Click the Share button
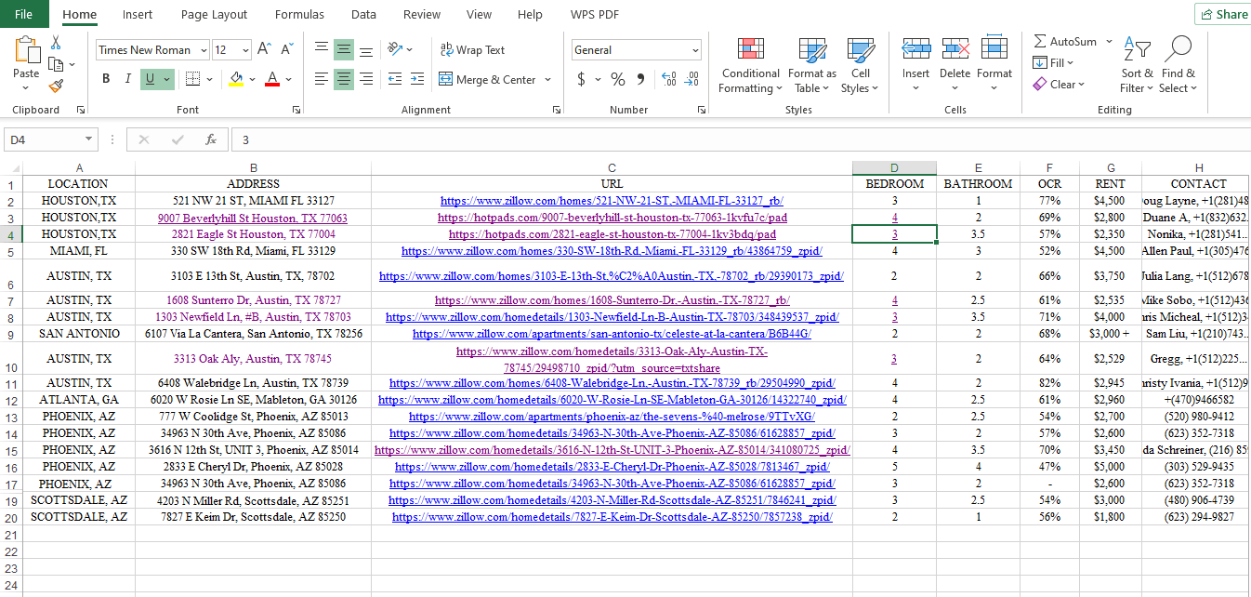 (x=1223, y=14)
